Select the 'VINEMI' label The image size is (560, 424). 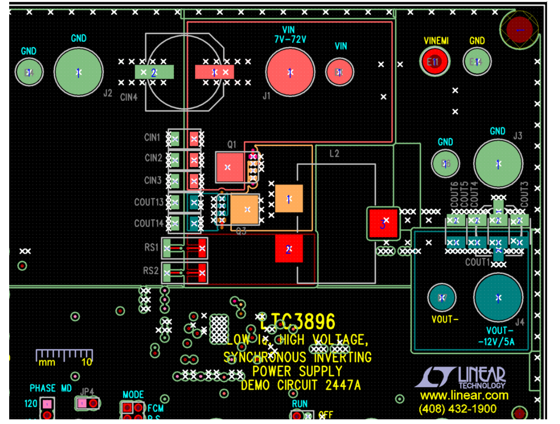coord(435,41)
